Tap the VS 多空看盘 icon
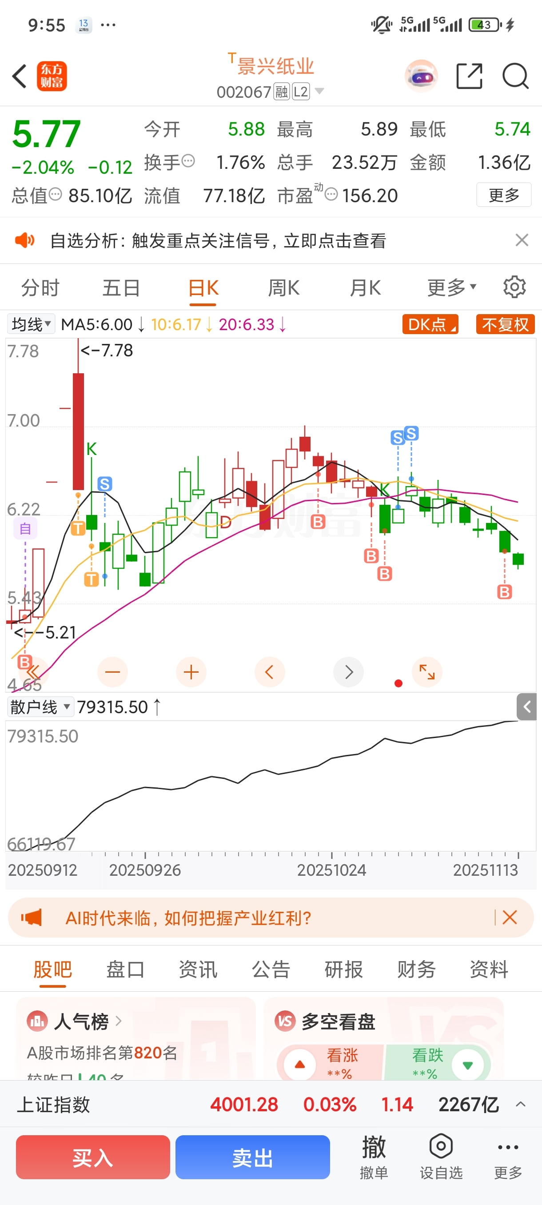542x1205 pixels. click(285, 1021)
